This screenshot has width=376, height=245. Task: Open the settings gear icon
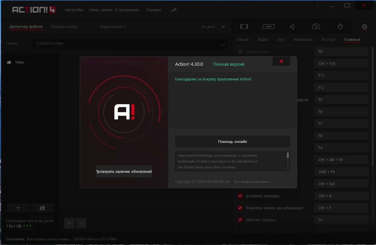coord(364,27)
